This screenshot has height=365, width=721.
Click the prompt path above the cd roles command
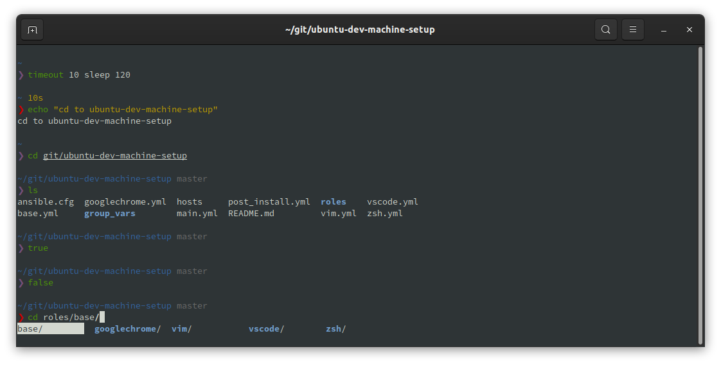click(x=94, y=306)
